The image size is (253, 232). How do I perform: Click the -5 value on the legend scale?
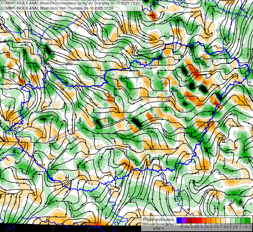[x=181, y=227]
